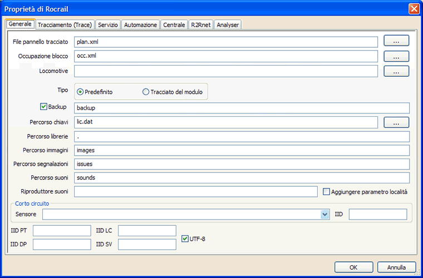The image size is (423, 278).
Task: Select the Centrale tab
Action: coord(174,25)
